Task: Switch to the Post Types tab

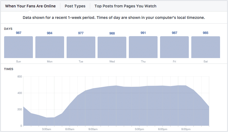Action: (75, 6)
